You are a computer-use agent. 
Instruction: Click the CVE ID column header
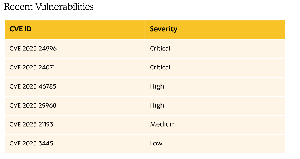tap(20, 29)
